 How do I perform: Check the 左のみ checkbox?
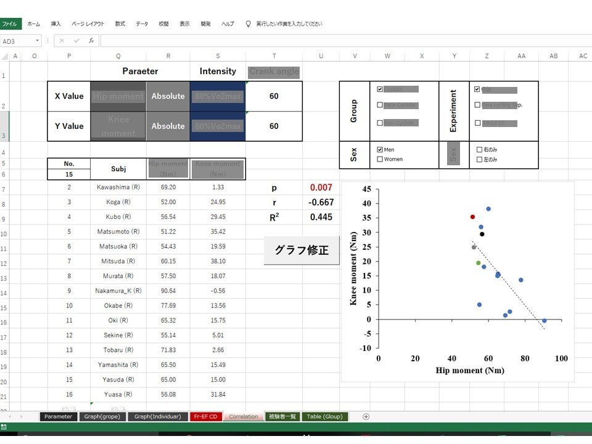point(479,159)
